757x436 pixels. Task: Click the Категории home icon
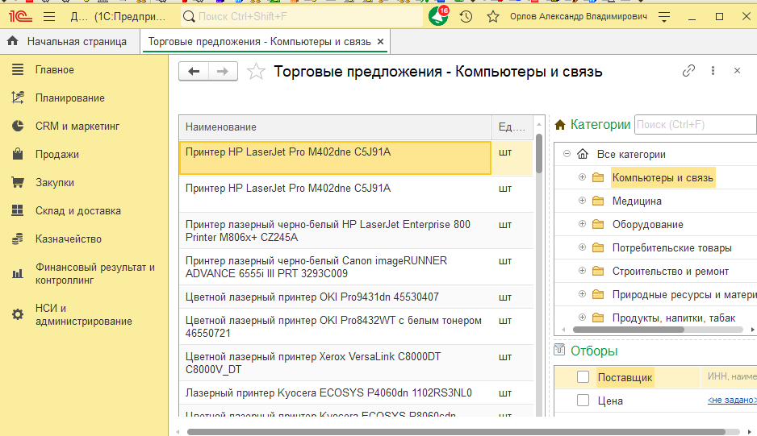click(x=560, y=125)
